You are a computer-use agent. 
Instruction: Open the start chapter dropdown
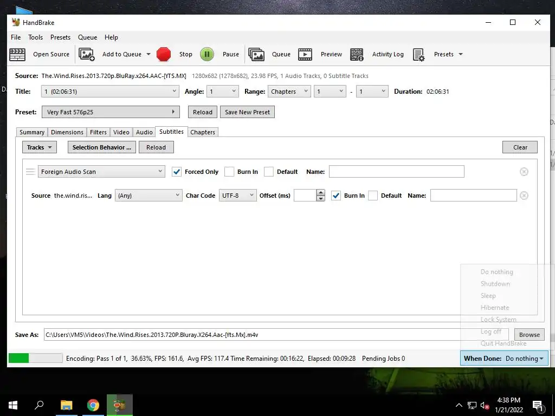coord(330,91)
